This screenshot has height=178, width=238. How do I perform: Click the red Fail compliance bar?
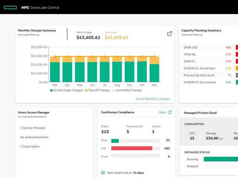(x=131, y=148)
